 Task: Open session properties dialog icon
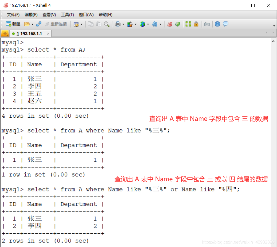pyautogui.click(x=76, y=24)
